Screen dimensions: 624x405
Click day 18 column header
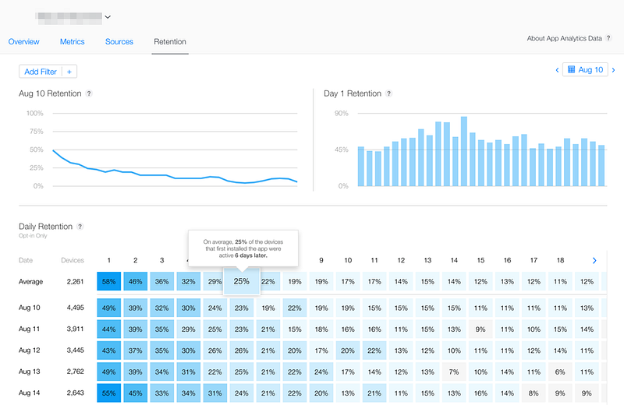560,260
